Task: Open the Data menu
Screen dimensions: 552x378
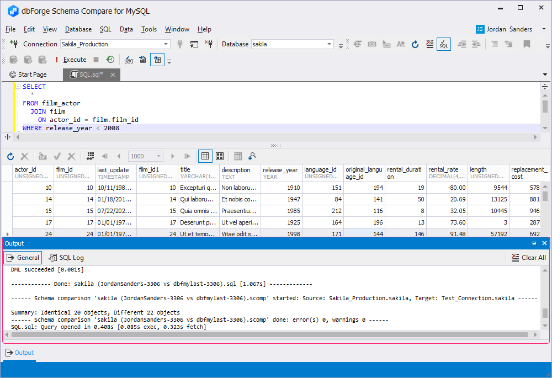Action: 126,29
